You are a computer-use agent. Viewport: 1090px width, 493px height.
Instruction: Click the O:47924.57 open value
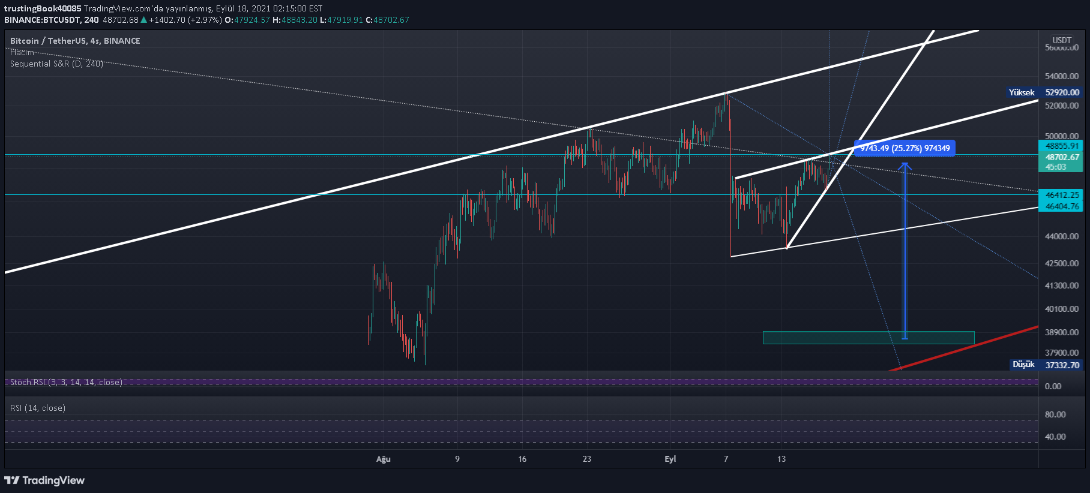click(x=247, y=20)
